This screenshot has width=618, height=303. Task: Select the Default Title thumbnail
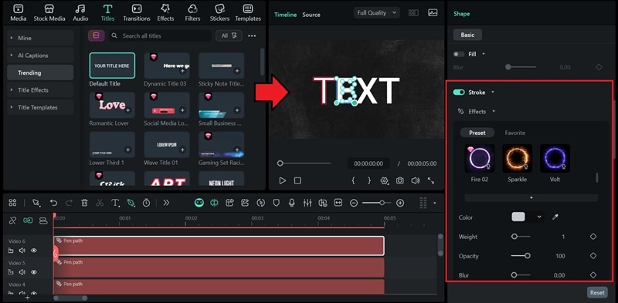click(x=112, y=66)
